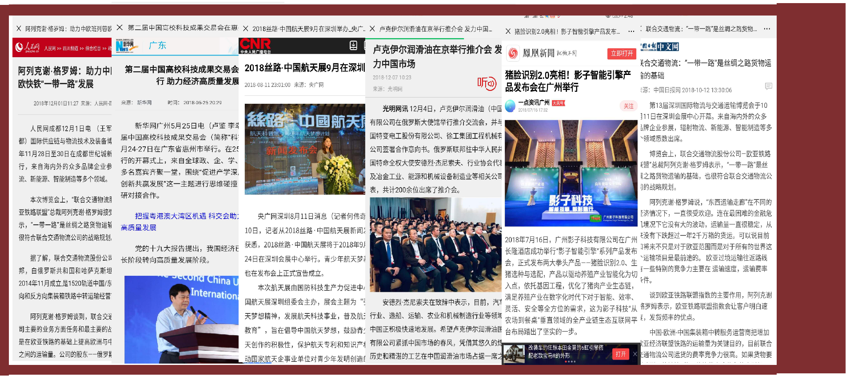
Task: Open the comments icon on the 中国日报网 article
Action: (x=769, y=86)
